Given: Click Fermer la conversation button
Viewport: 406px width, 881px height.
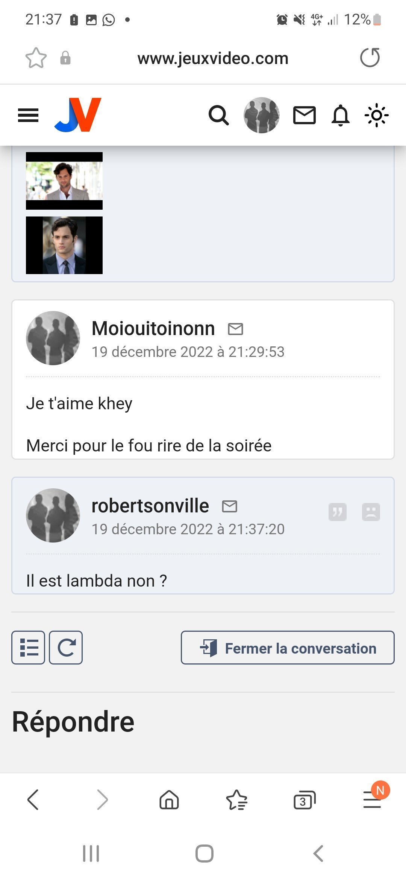Looking at the screenshot, I should [288, 648].
